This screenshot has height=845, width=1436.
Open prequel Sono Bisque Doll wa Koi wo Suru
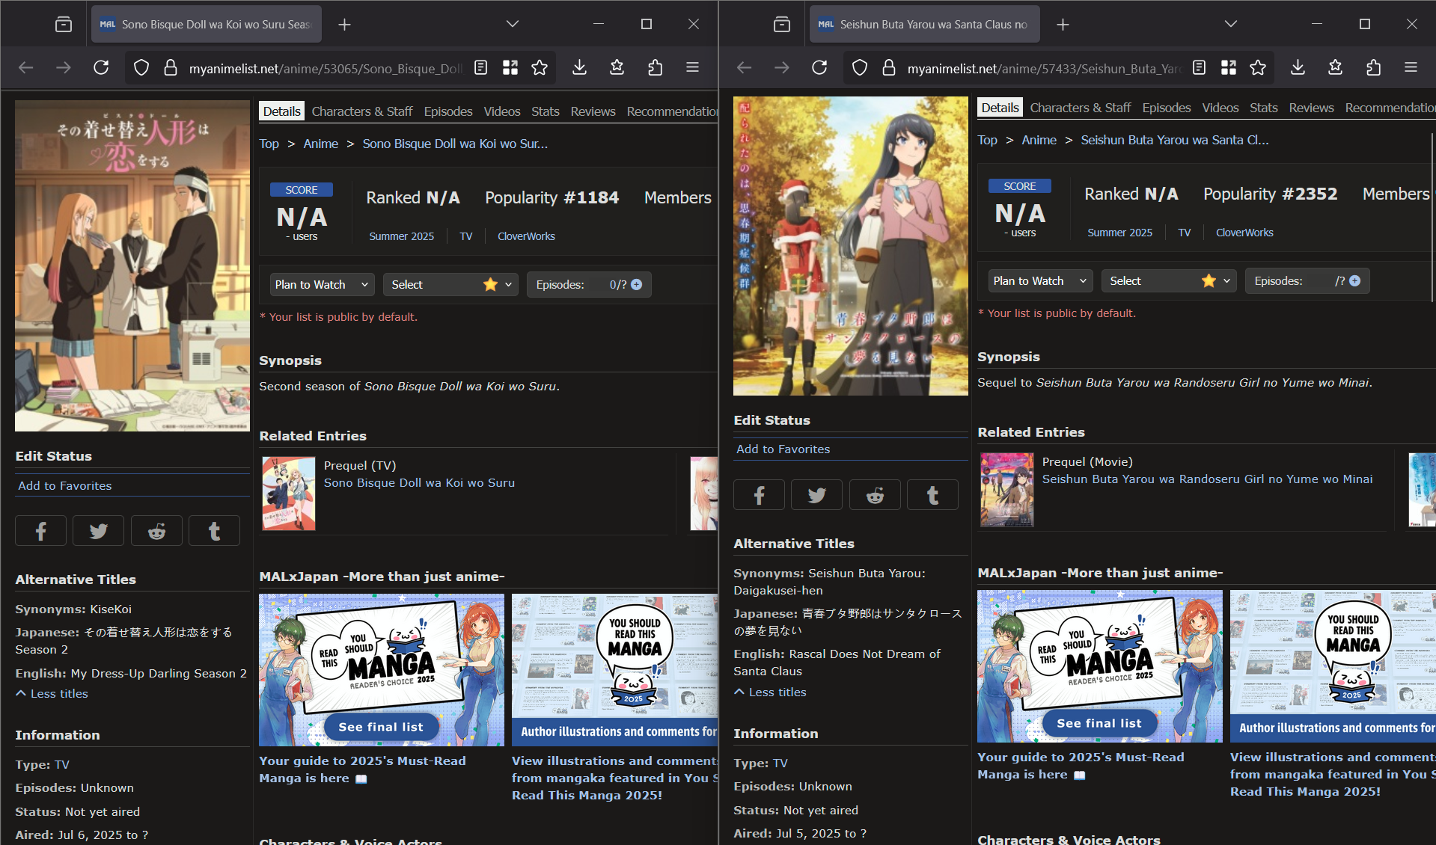coord(419,483)
